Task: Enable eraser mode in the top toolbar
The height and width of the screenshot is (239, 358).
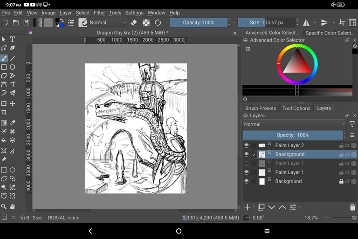Action: (x=134, y=22)
